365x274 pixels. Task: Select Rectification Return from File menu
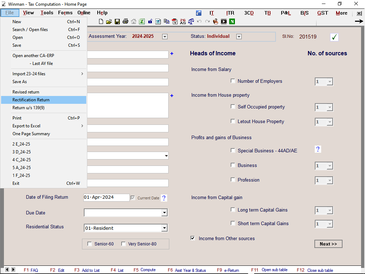point(31,100)
